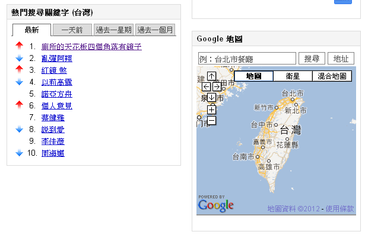Click 嘉義市 label on the map
The height and width of the screenshot is (235, 365).
tap(262, 141)
